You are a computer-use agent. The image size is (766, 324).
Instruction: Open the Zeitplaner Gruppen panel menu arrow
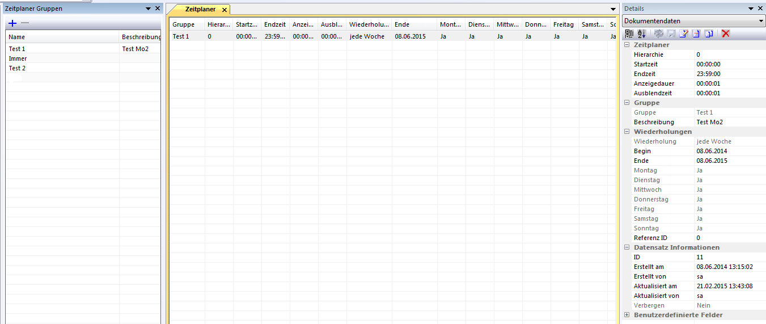[x=148, y=9]
